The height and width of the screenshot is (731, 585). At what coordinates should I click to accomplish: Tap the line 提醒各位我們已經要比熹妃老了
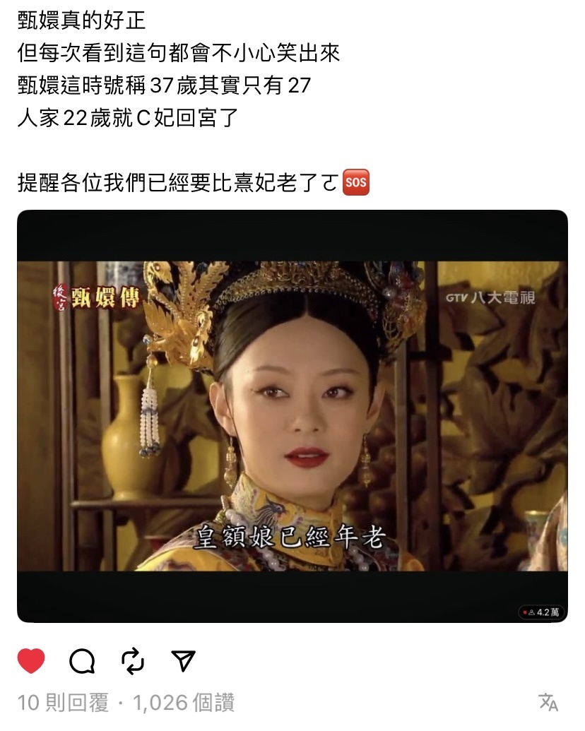pos(178,182)
